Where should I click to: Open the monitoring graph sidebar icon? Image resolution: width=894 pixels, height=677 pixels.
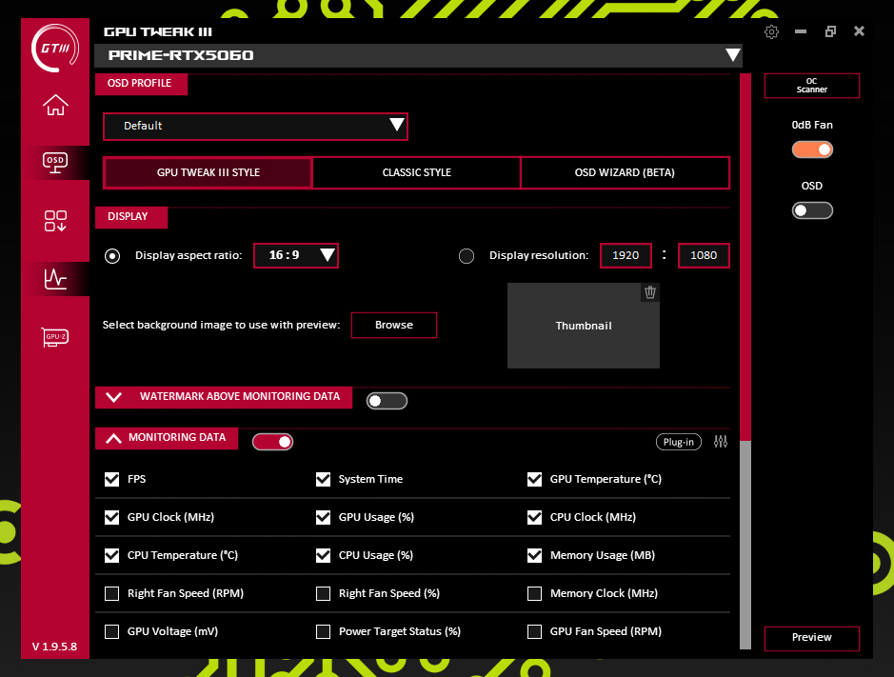(x=55, y=279)
